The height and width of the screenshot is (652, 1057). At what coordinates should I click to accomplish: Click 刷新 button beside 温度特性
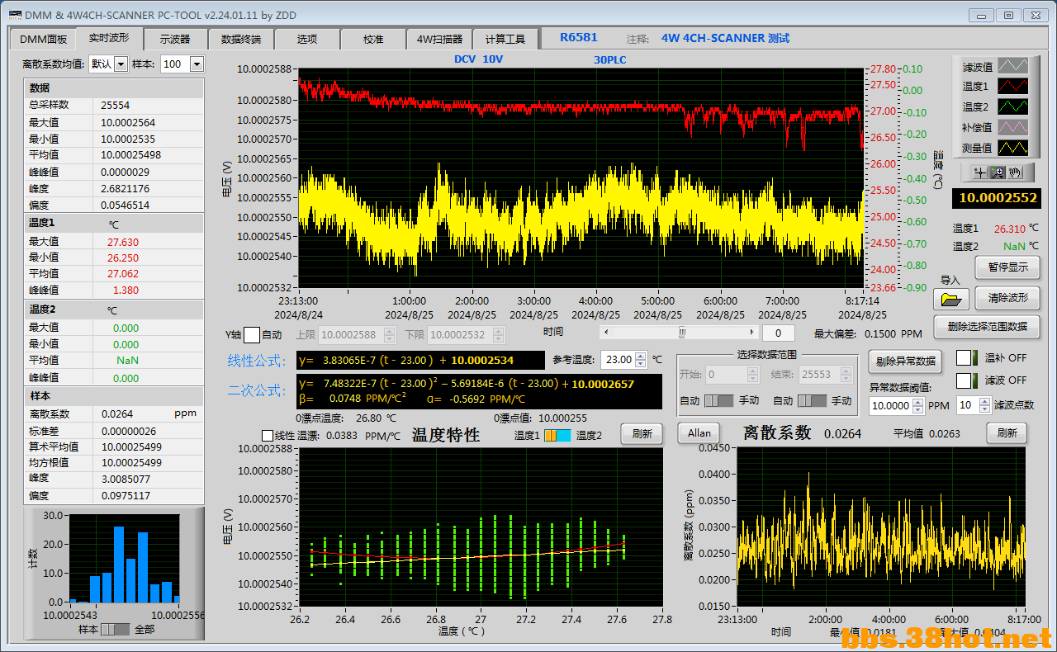tap(642, 434)
